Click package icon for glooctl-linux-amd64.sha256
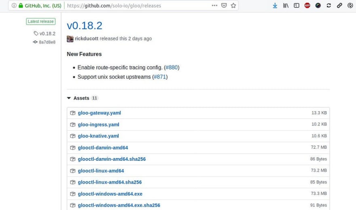The image size is (356, 210). click(x=73, y=182)
